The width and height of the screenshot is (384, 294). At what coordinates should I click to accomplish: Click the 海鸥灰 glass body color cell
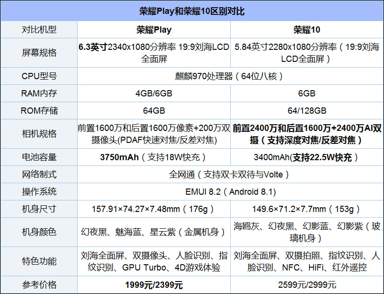click(307, 232)
